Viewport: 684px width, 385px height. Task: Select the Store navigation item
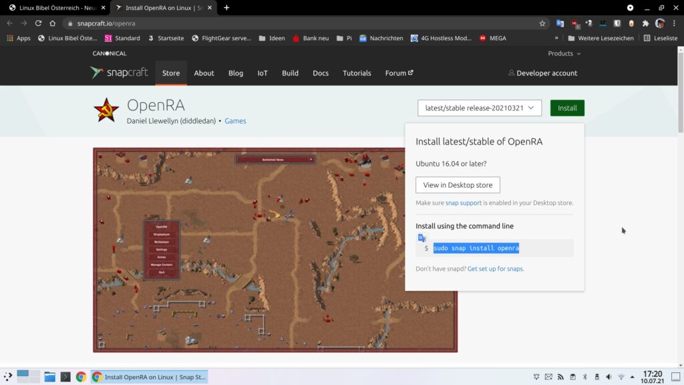point(171,73)
